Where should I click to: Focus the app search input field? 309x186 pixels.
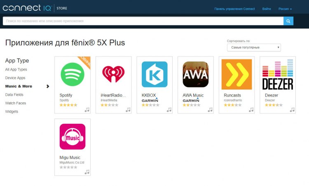(143, 21)
